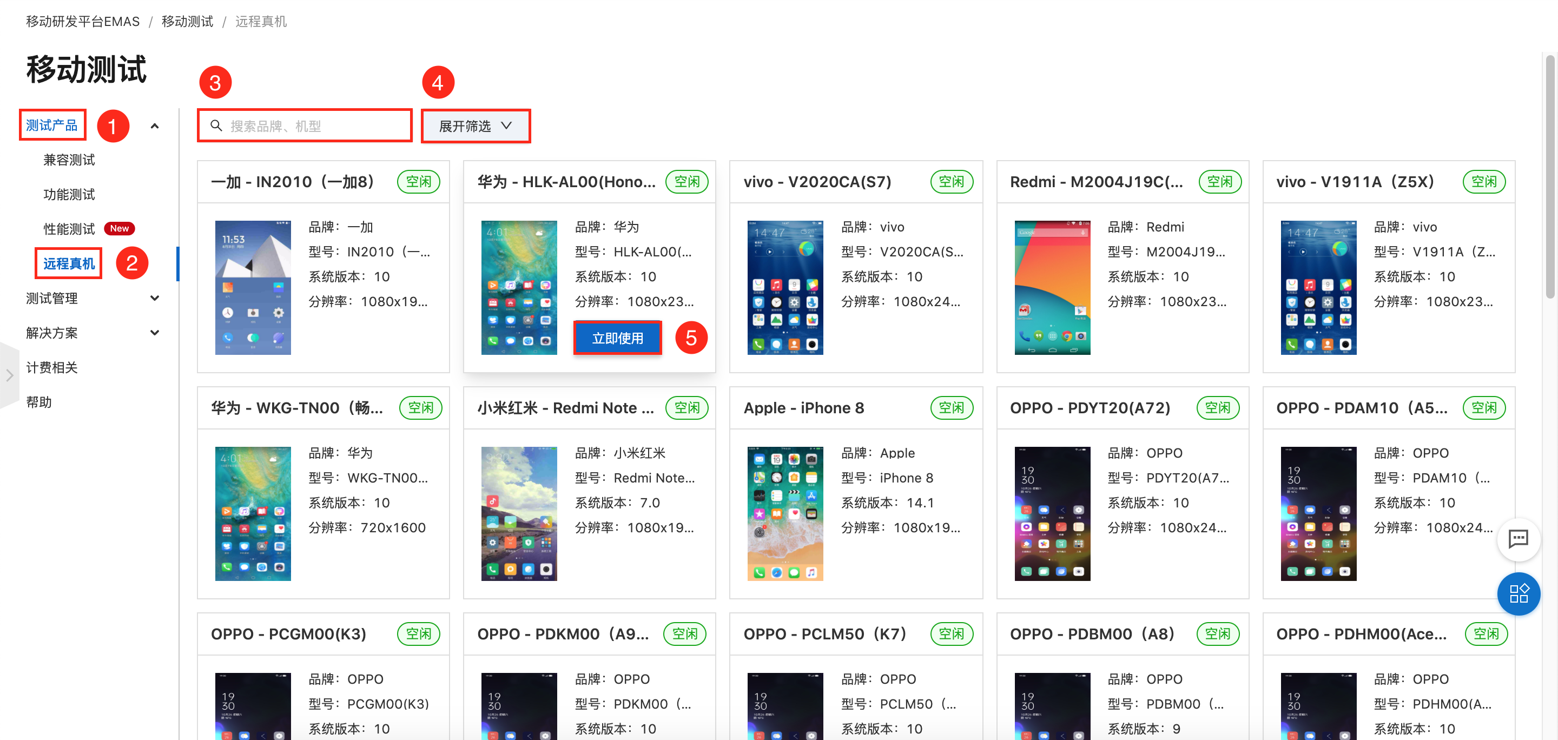
Task: Open OPPO PDYT20(A72) device screenshot thumbnail
Action: tap(1052, 513)
